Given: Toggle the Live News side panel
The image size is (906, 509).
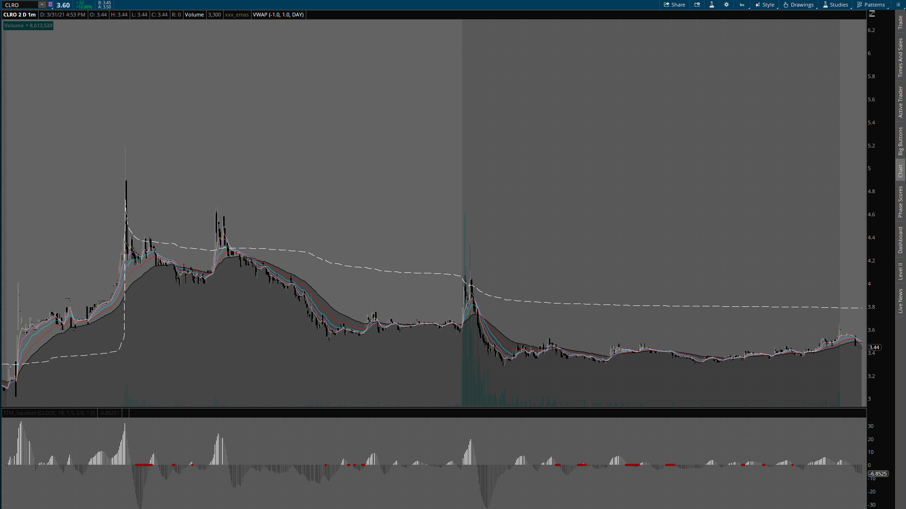Looking at the screenshot, I should pos(900,301).
